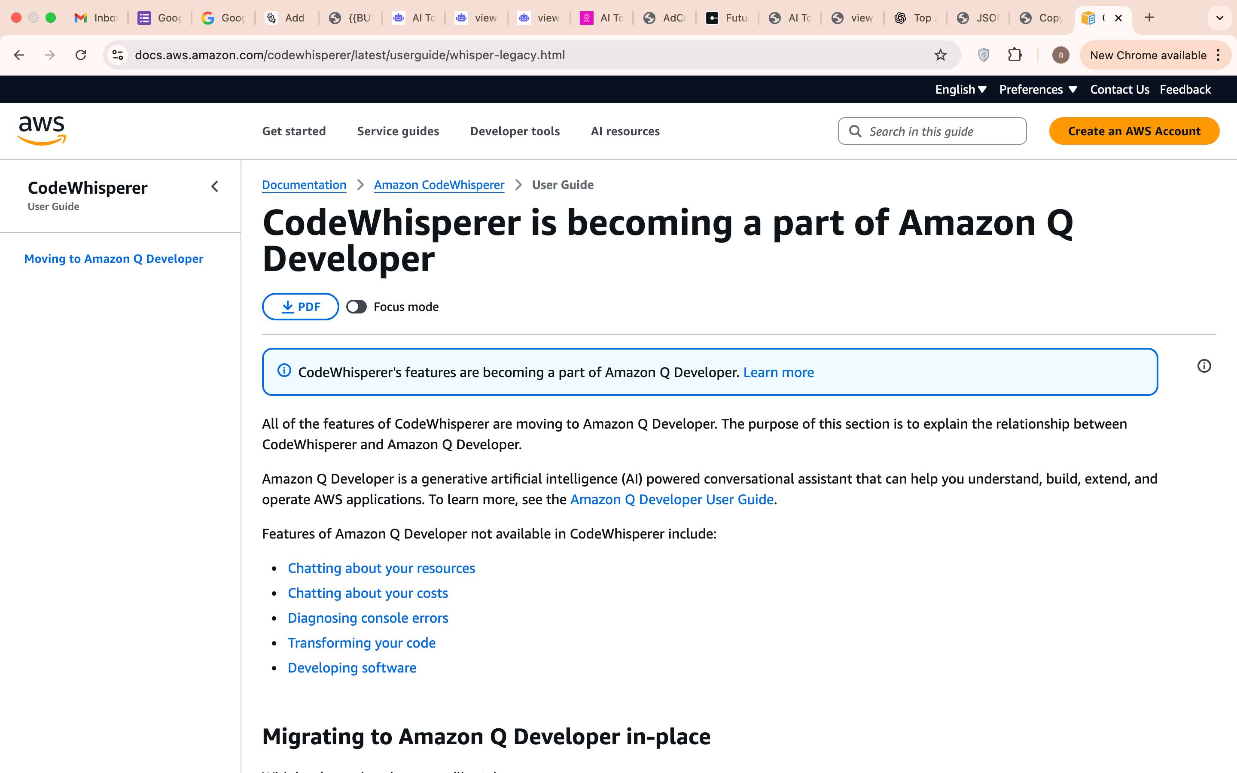
Task: Bookmark this page with the star icon
Action: [941, 55]
